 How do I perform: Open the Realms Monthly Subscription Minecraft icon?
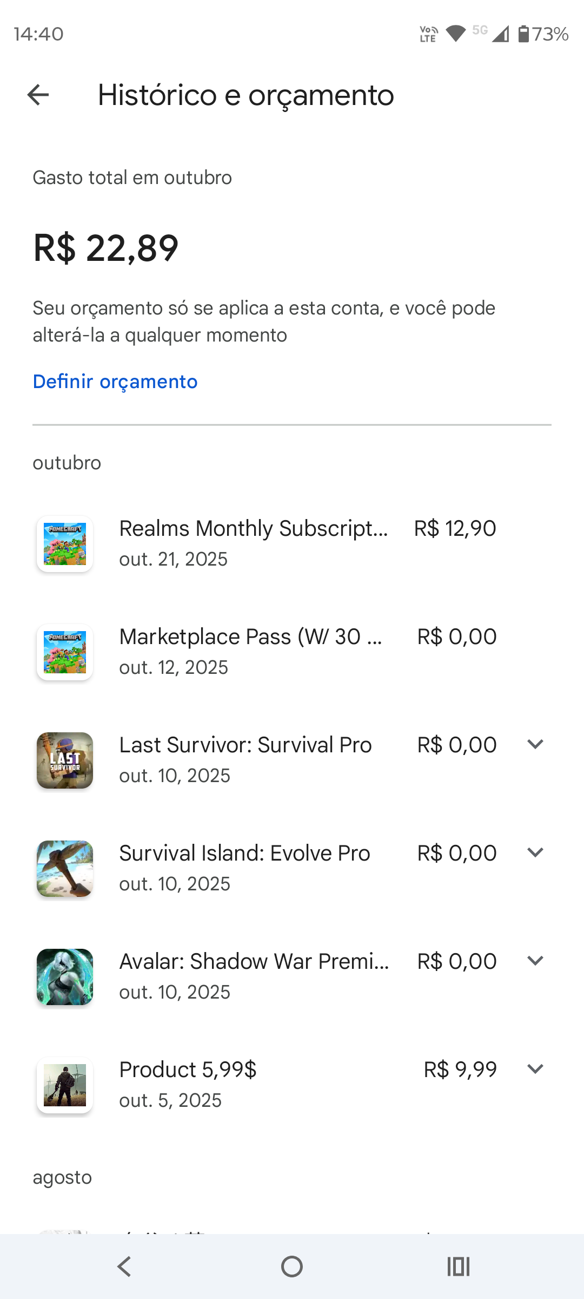click(65, 544)
